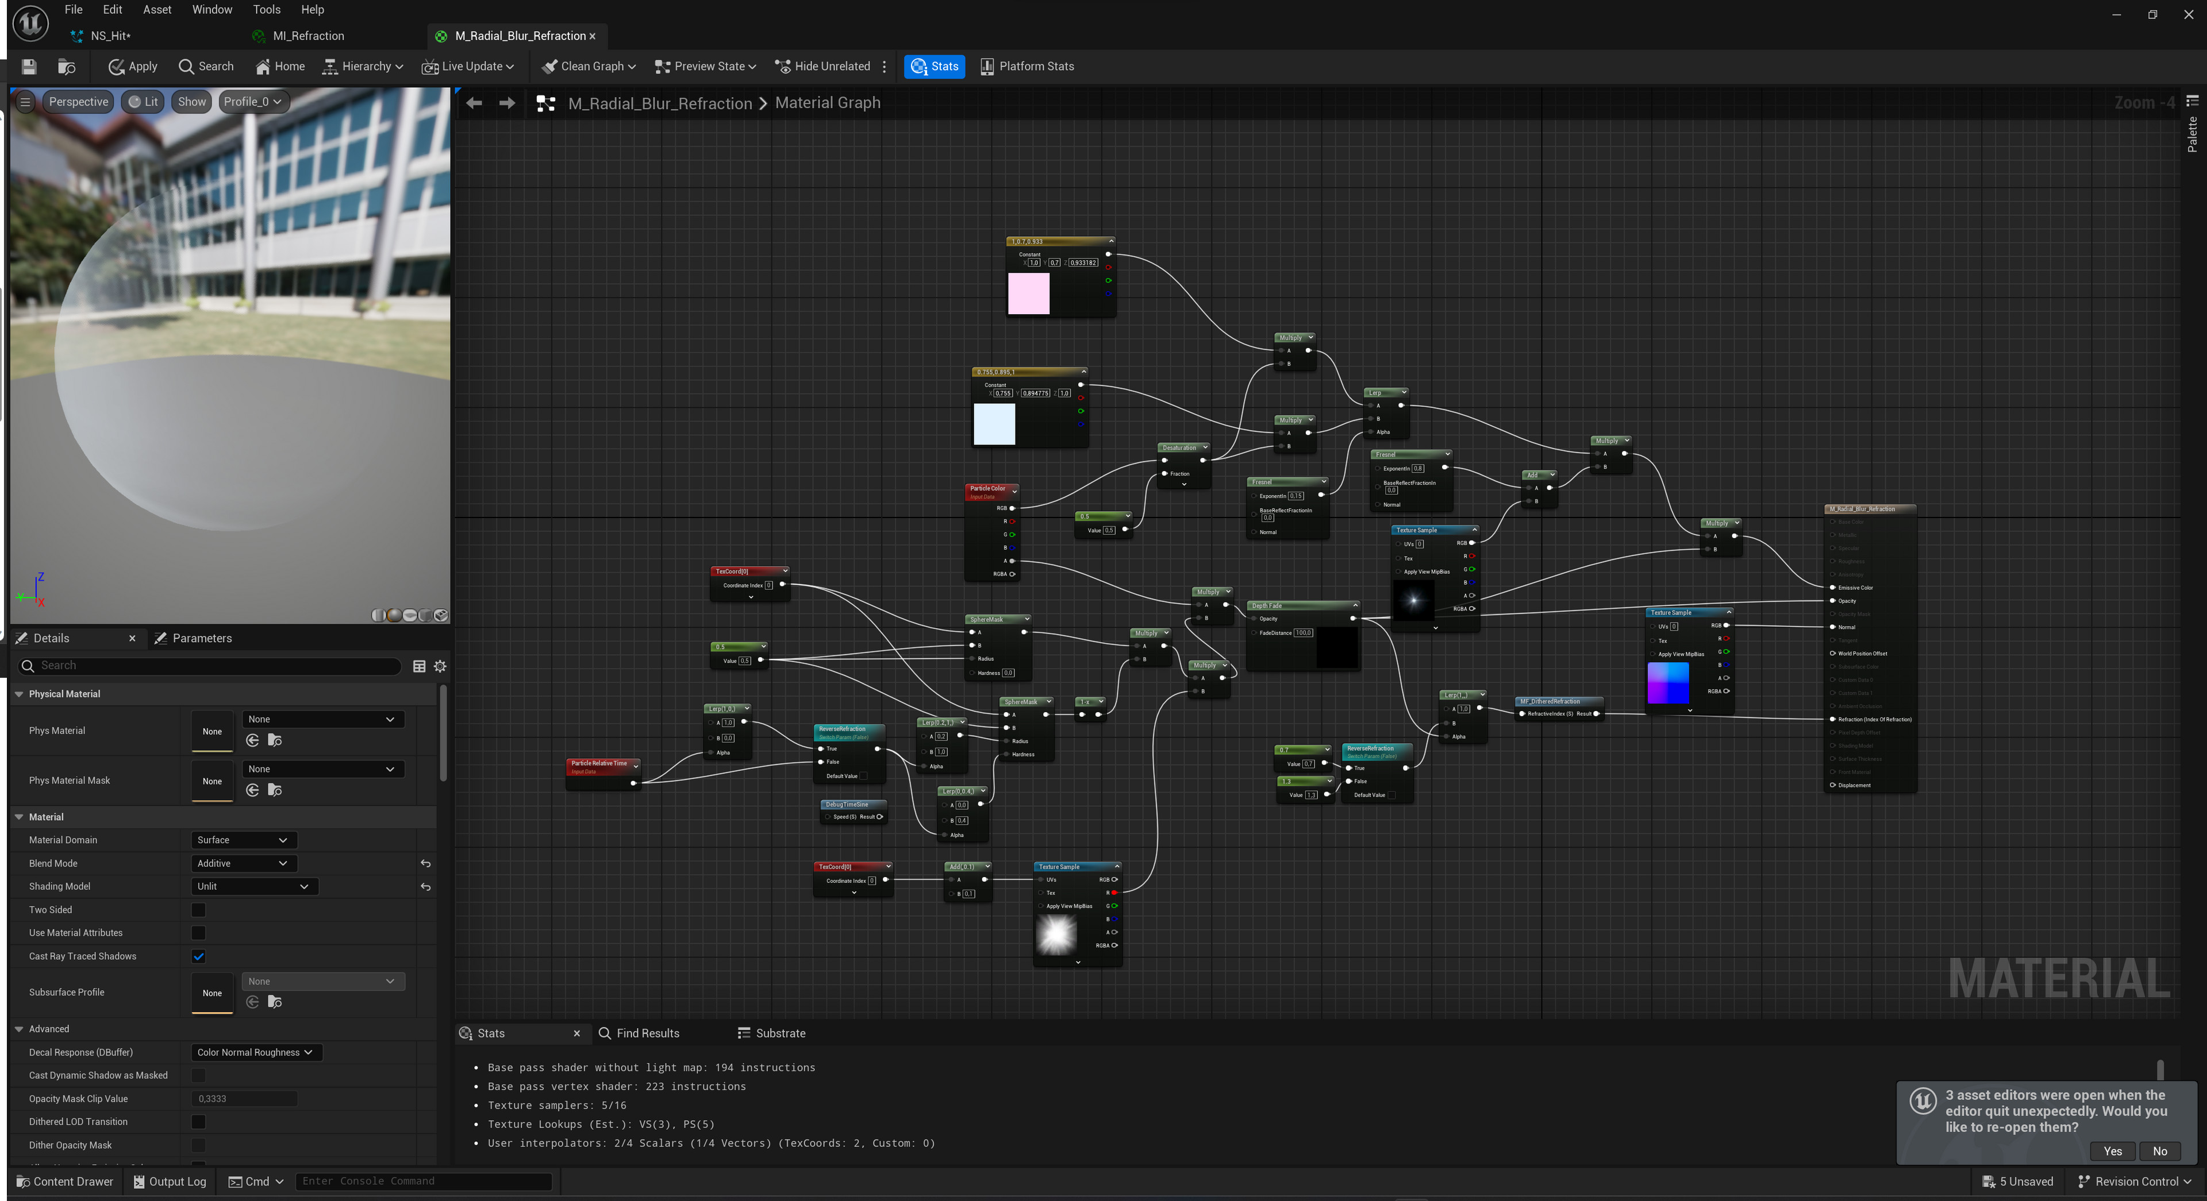Toggle the Use Material Attributes checkbox
2207x1201 pixels.
point(199,933)
